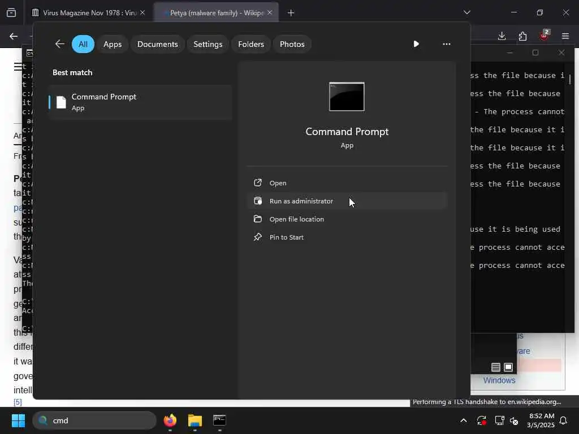Viewport: 579px width, 434px height.
Task: Open search panel more options ellipsis
Action: 447,44
